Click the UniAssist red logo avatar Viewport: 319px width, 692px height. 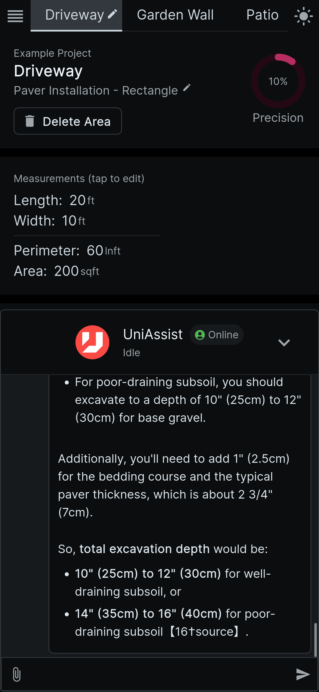tap(92, 342)
